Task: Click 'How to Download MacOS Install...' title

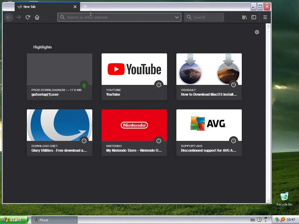Action: 209,94
